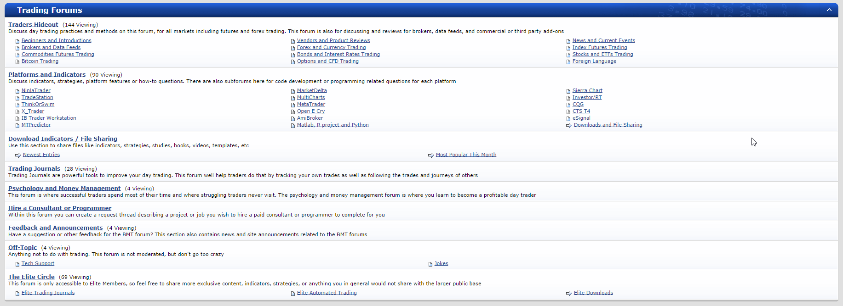843x306 pixels.
Task: Open Matlab, R project and Python subforum
Action: pyautogui.click(x=333, y=125)
